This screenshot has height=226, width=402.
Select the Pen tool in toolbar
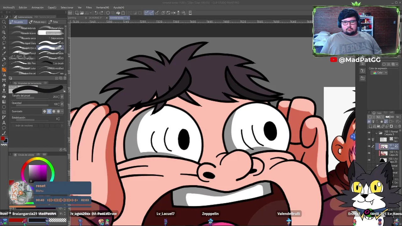pos(4,59)
